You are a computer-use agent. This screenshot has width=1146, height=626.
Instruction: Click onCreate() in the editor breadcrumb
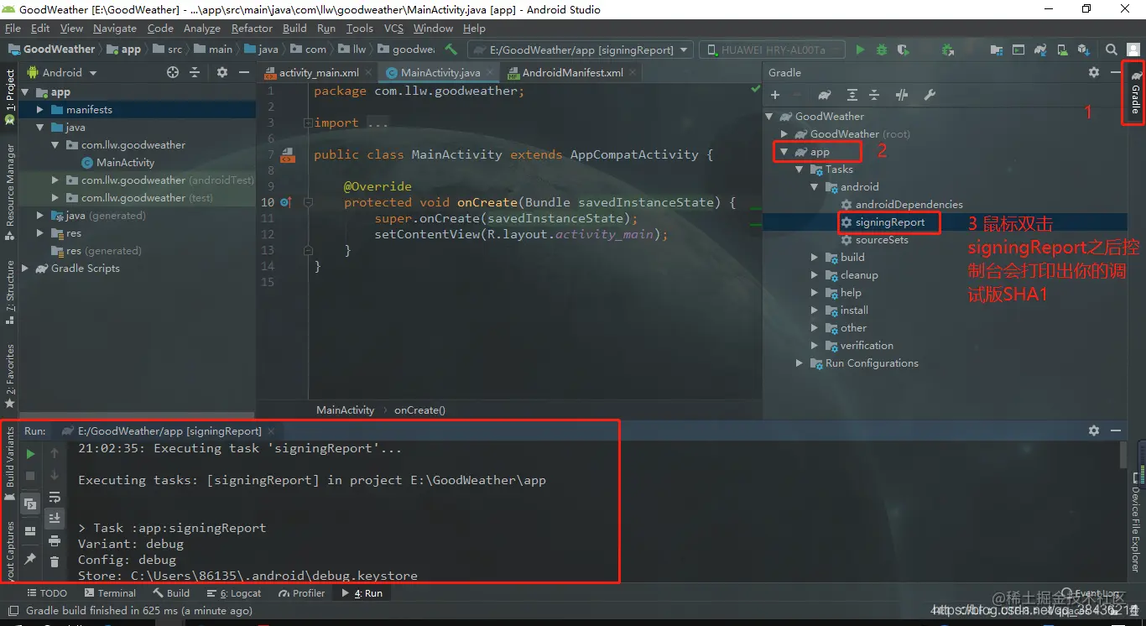(x=419, y=410)
